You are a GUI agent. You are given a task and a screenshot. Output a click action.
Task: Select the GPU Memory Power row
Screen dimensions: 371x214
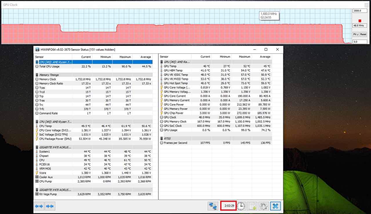tap(216, 109)
